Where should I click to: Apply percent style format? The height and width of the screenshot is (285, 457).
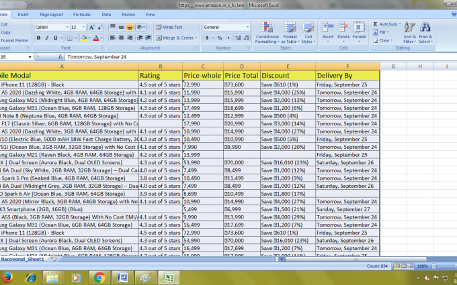pos(220,38)
